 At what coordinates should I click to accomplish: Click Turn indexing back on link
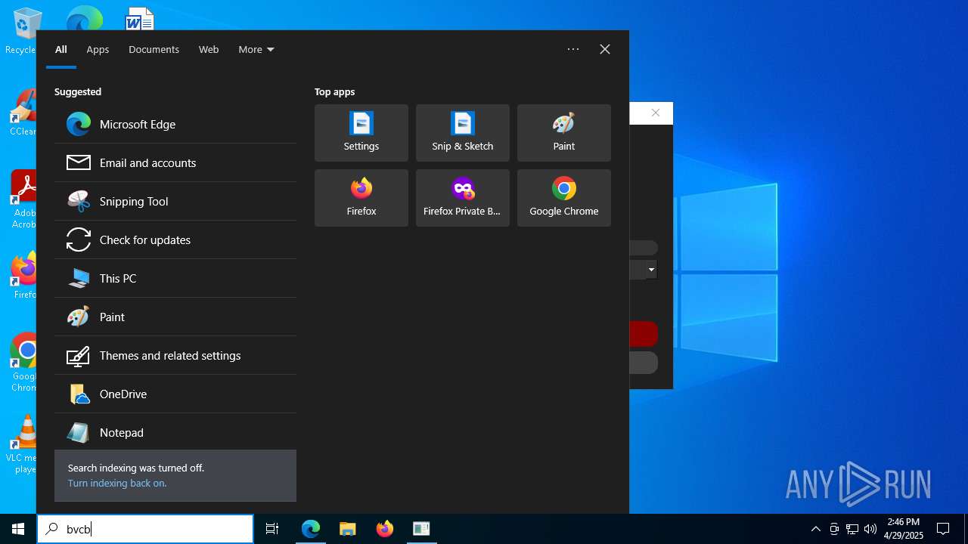117,483
